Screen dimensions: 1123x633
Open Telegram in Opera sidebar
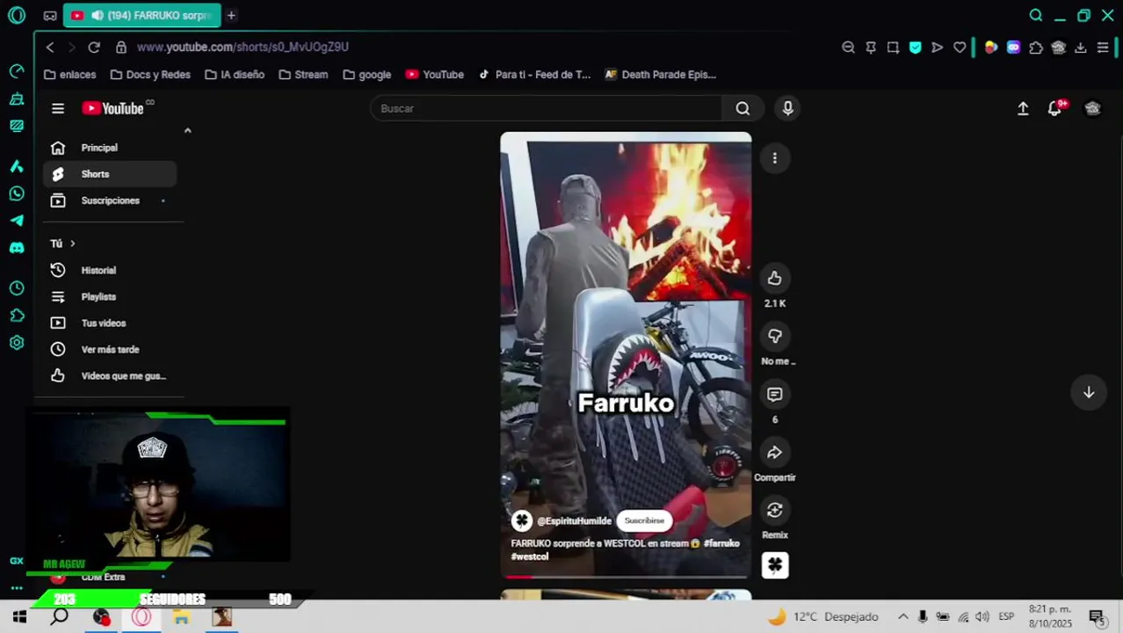click(17, 221)
